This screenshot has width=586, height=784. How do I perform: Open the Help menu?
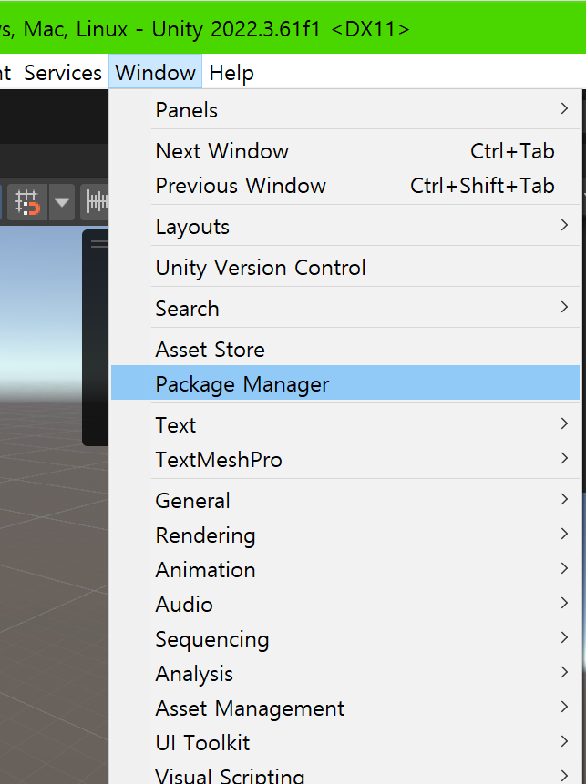click(231, 73)
